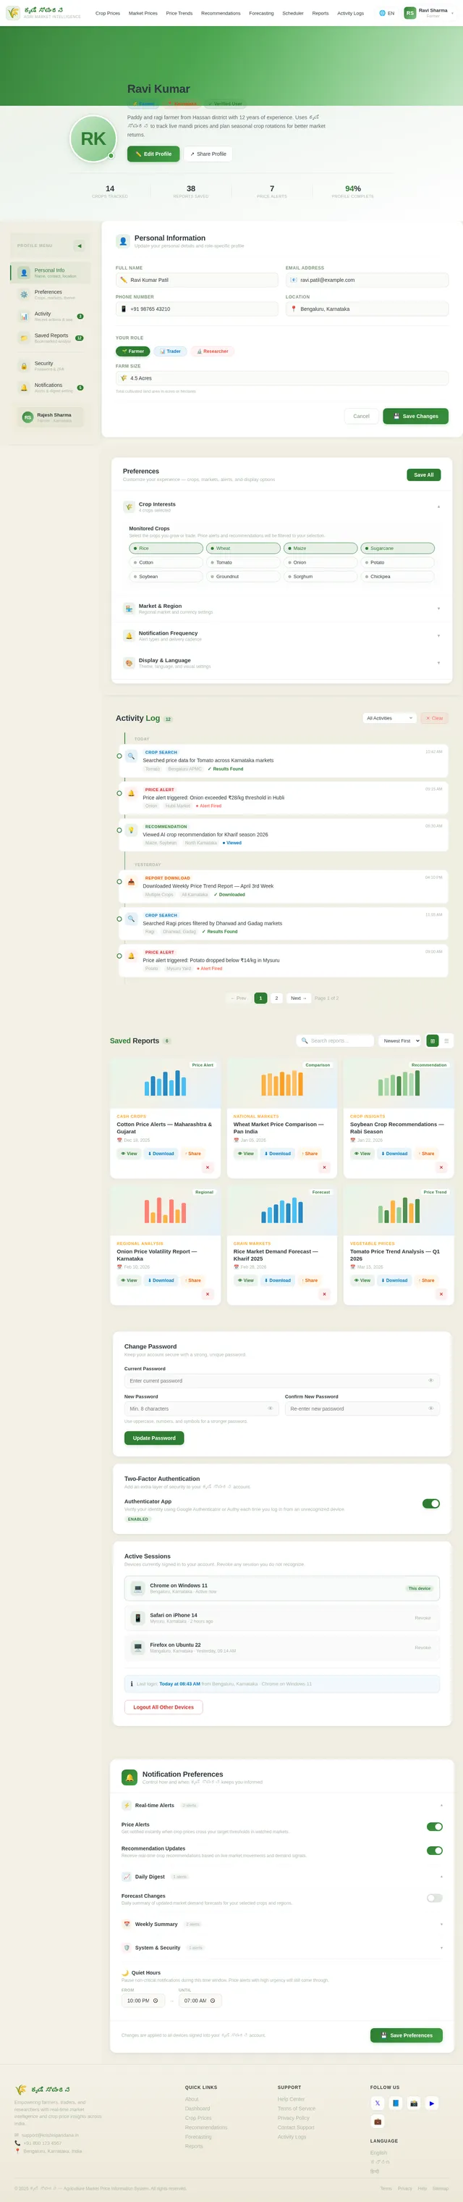Select the Tomato crop chip
Viewport: 463px width, 2202px height.
click(244, 562)
